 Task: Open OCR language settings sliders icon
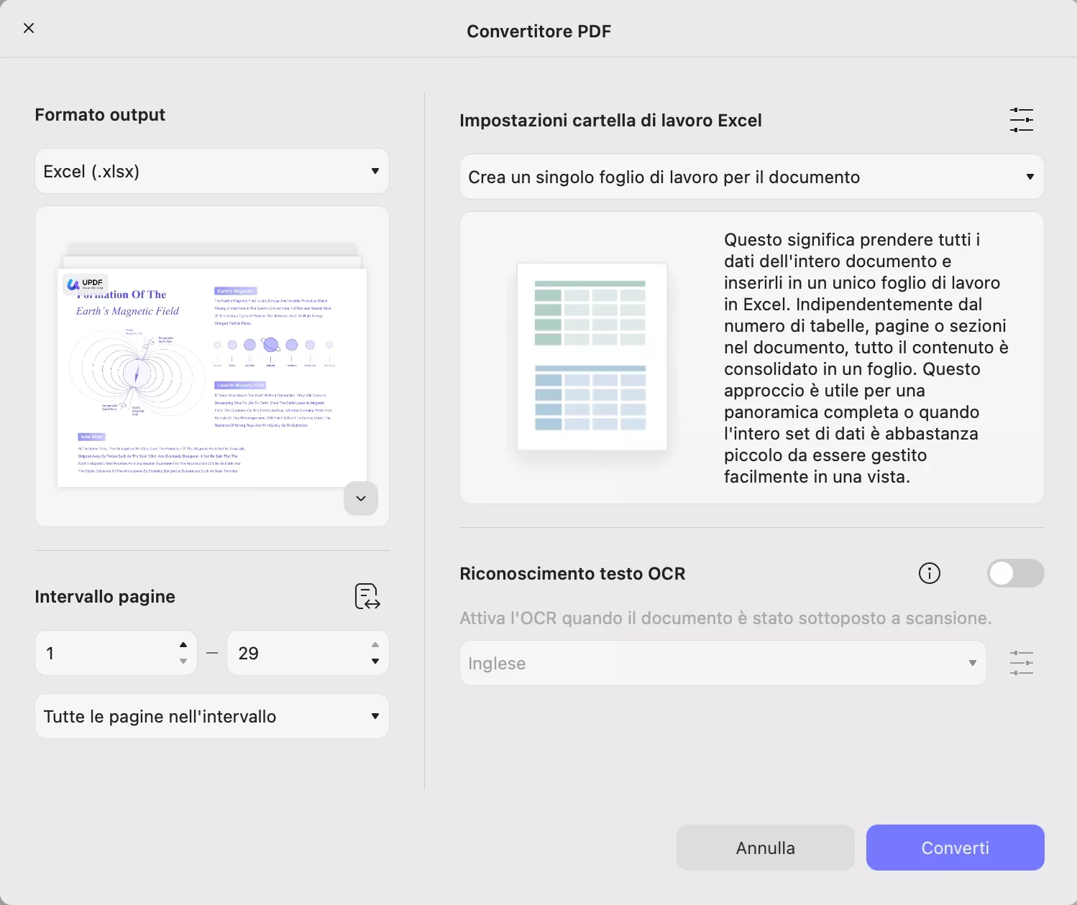pos(1021,662)
